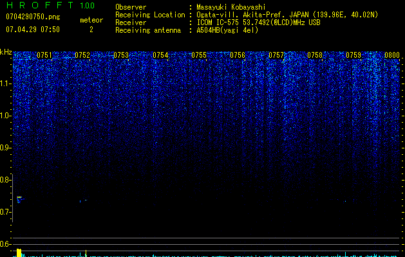Image resolution: width=405 pixels, height=257 pixels.
Task: Click the yellow intensity bar at bottom left
Action: 19,253
